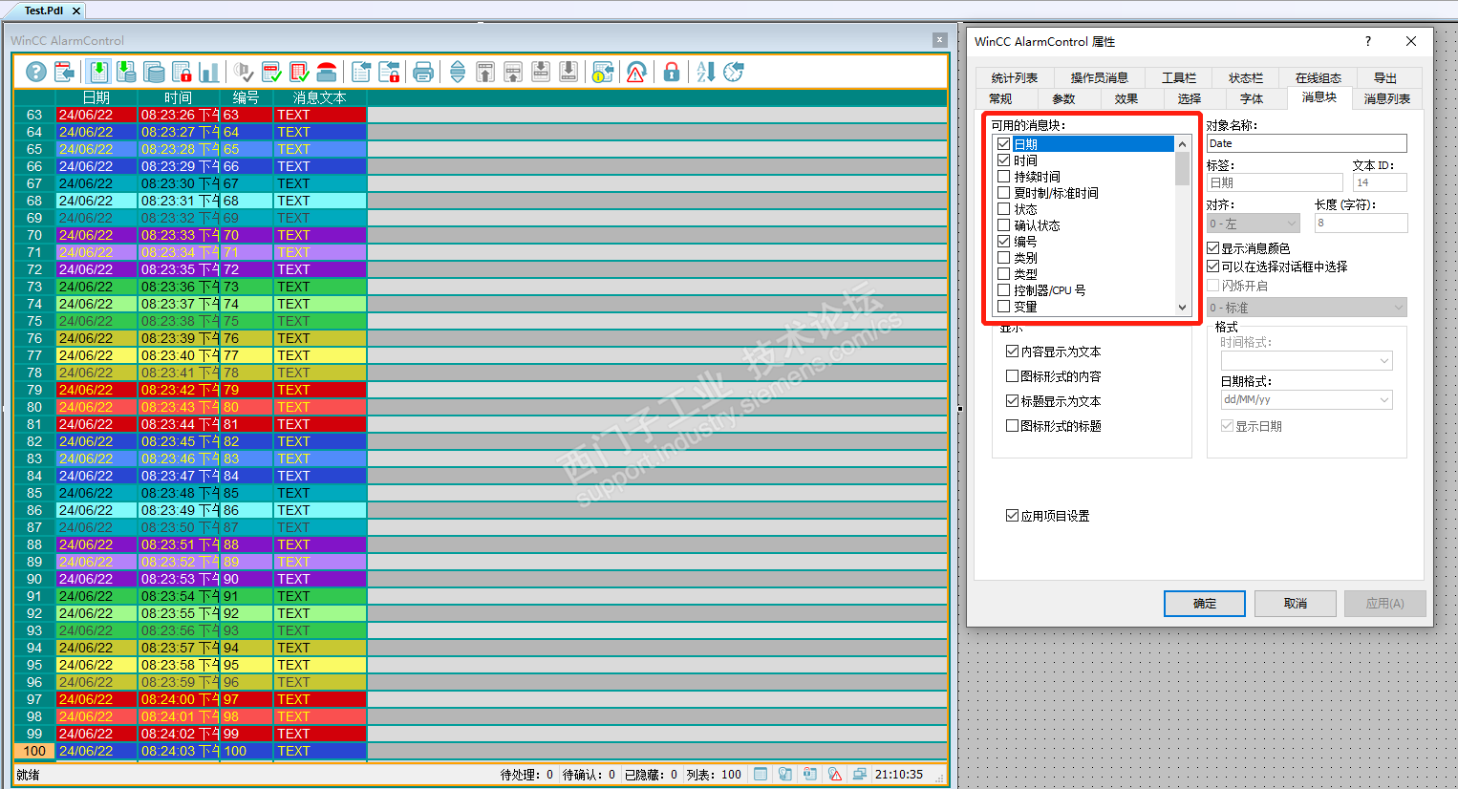
Task: Acknowledge the horn signal icon
Action: coord(244,72)
